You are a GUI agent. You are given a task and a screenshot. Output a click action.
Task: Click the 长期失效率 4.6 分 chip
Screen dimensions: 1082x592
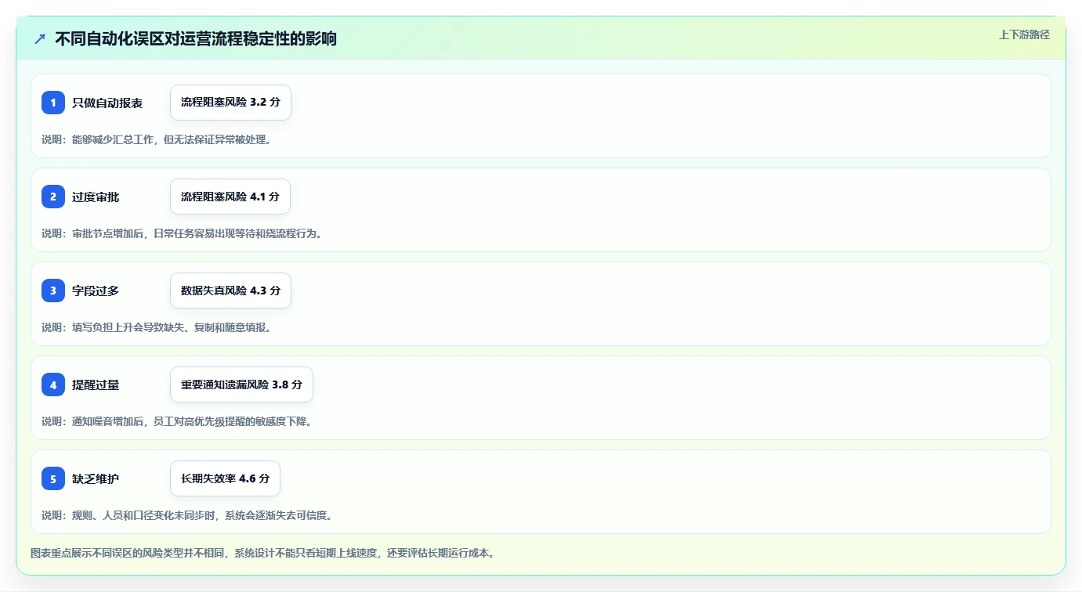click(225, 478)
